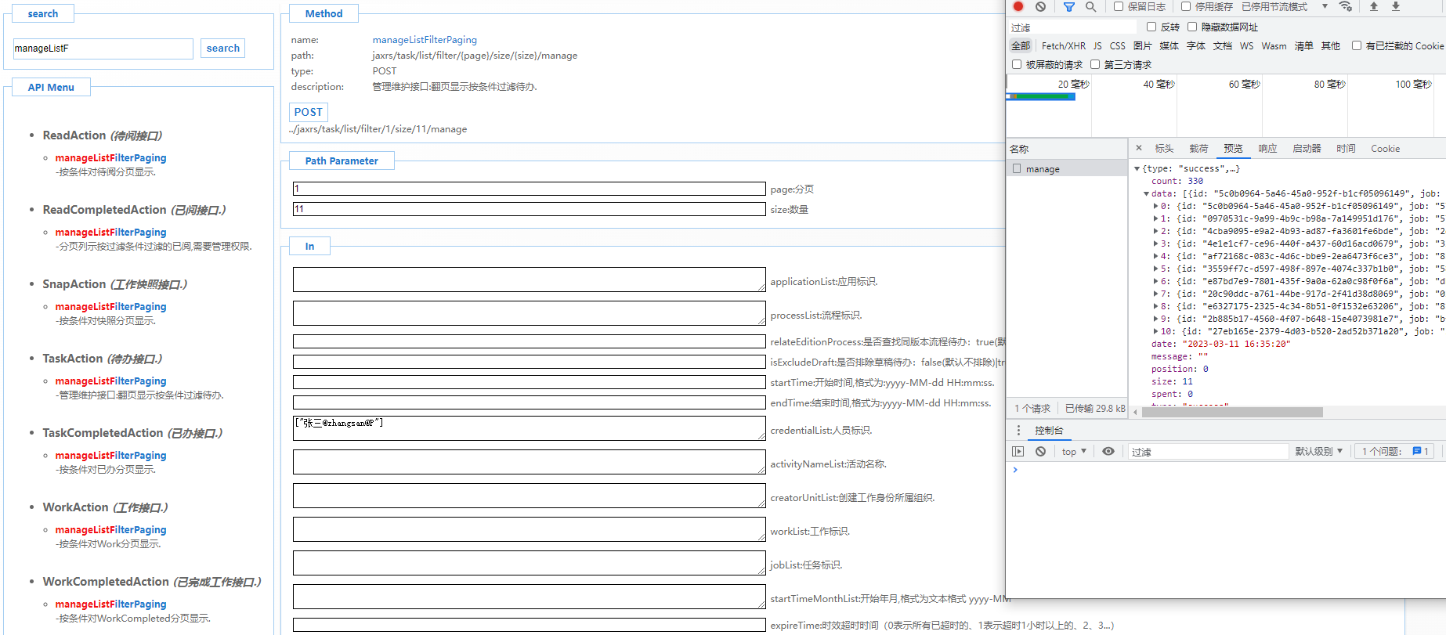The image size is (1446, 635).
Task: Filter requests by JS type
Action: 1097,46
